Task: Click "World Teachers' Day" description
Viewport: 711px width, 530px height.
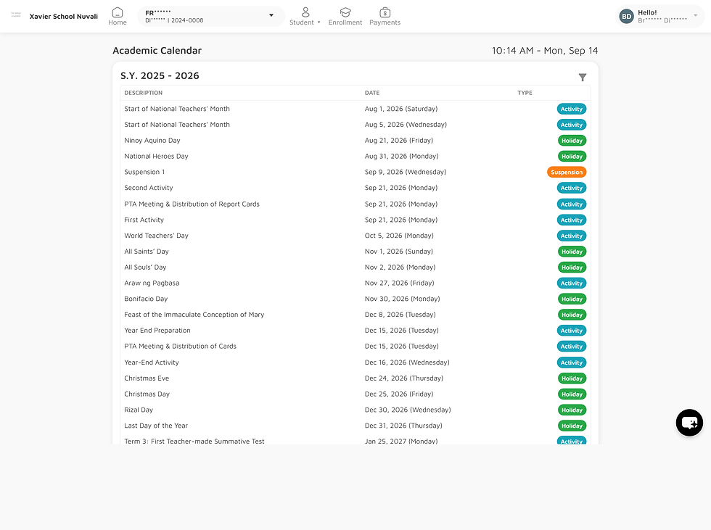Action: tap(157, 236)
